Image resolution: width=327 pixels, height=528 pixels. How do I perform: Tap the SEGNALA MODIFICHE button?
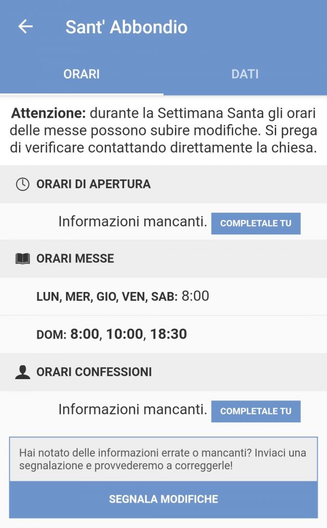coord(163,499)
